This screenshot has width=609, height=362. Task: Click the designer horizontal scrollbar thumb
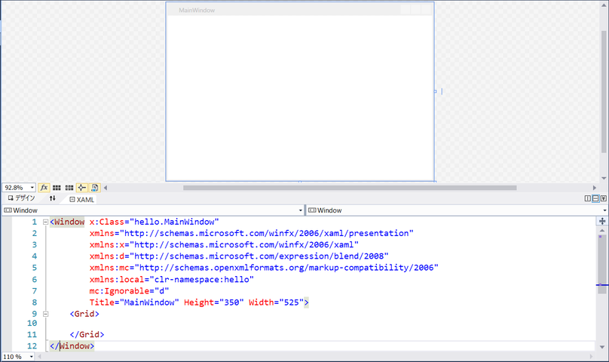pyautogui.click(x=350, y=188)
